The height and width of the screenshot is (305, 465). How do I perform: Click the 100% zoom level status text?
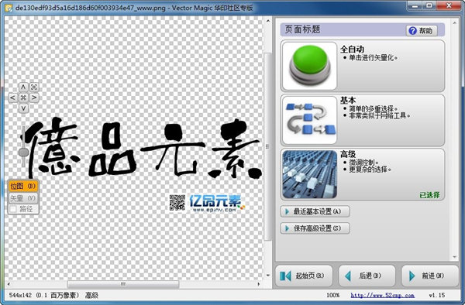332,295
